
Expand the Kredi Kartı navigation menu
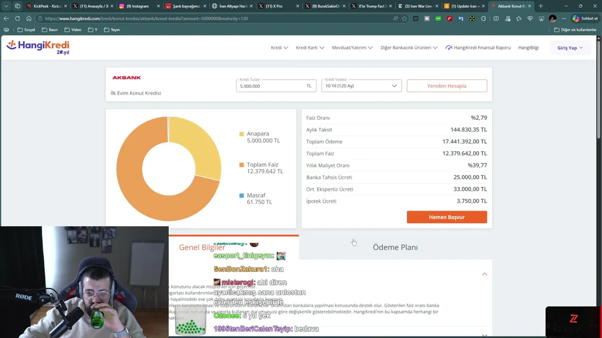(x=310, y=47)
